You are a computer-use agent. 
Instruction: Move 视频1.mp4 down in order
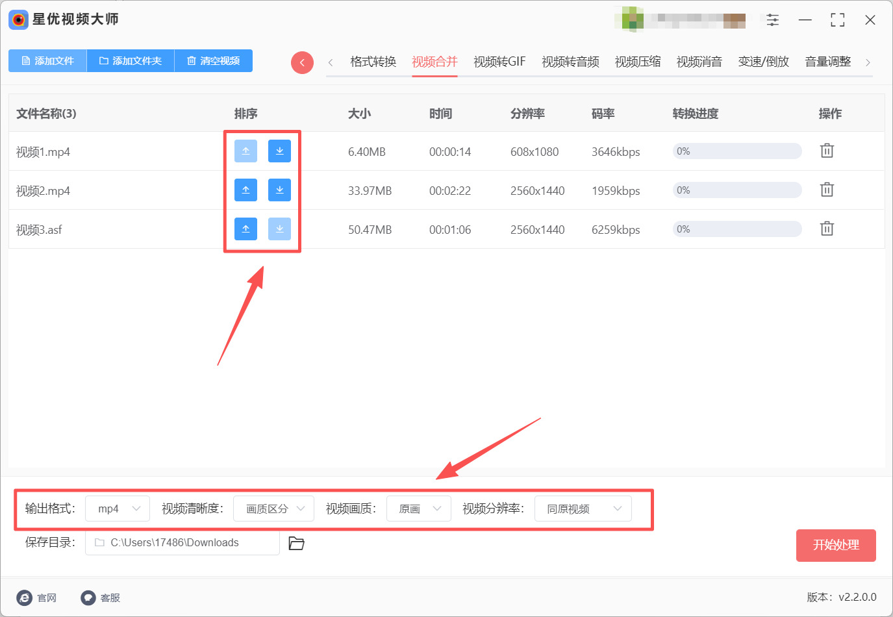coord(279,151)
